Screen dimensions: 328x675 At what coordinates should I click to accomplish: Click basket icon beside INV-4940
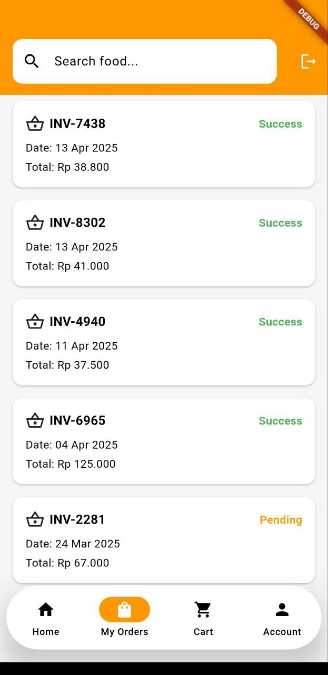(x=35, y=322)
